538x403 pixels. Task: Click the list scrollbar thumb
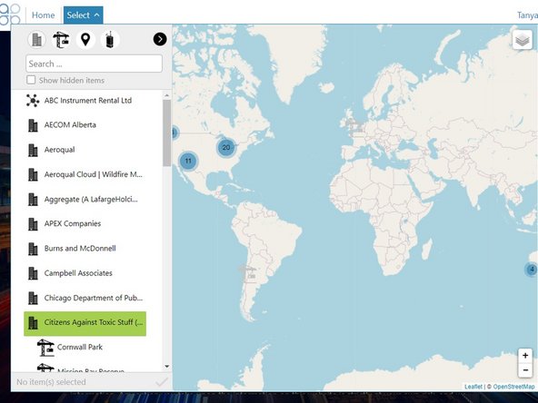[x=166, y=133]
